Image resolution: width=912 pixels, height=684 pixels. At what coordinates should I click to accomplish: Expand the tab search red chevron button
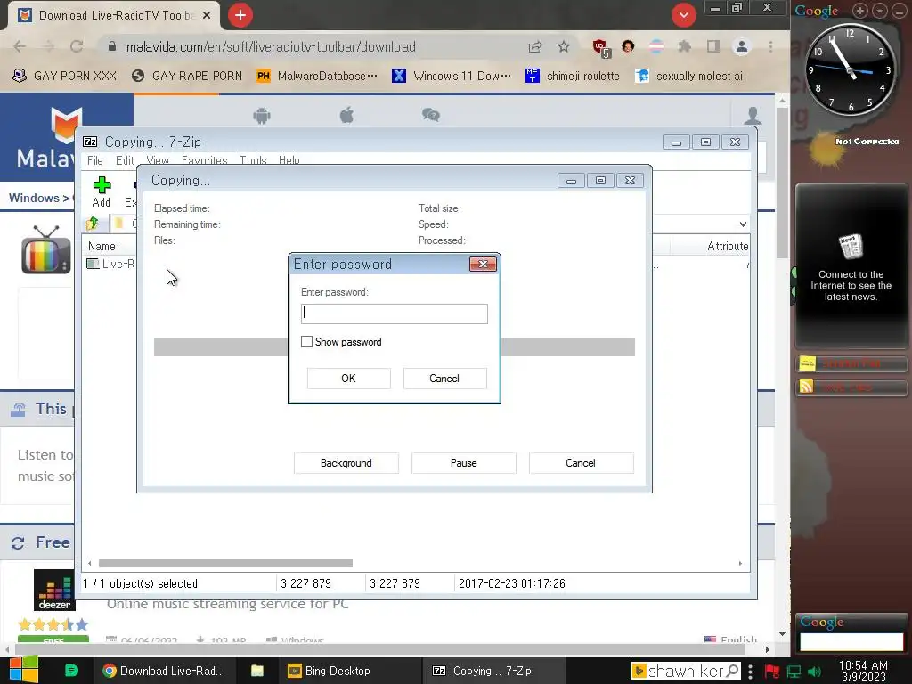click(x=684, y=15)
